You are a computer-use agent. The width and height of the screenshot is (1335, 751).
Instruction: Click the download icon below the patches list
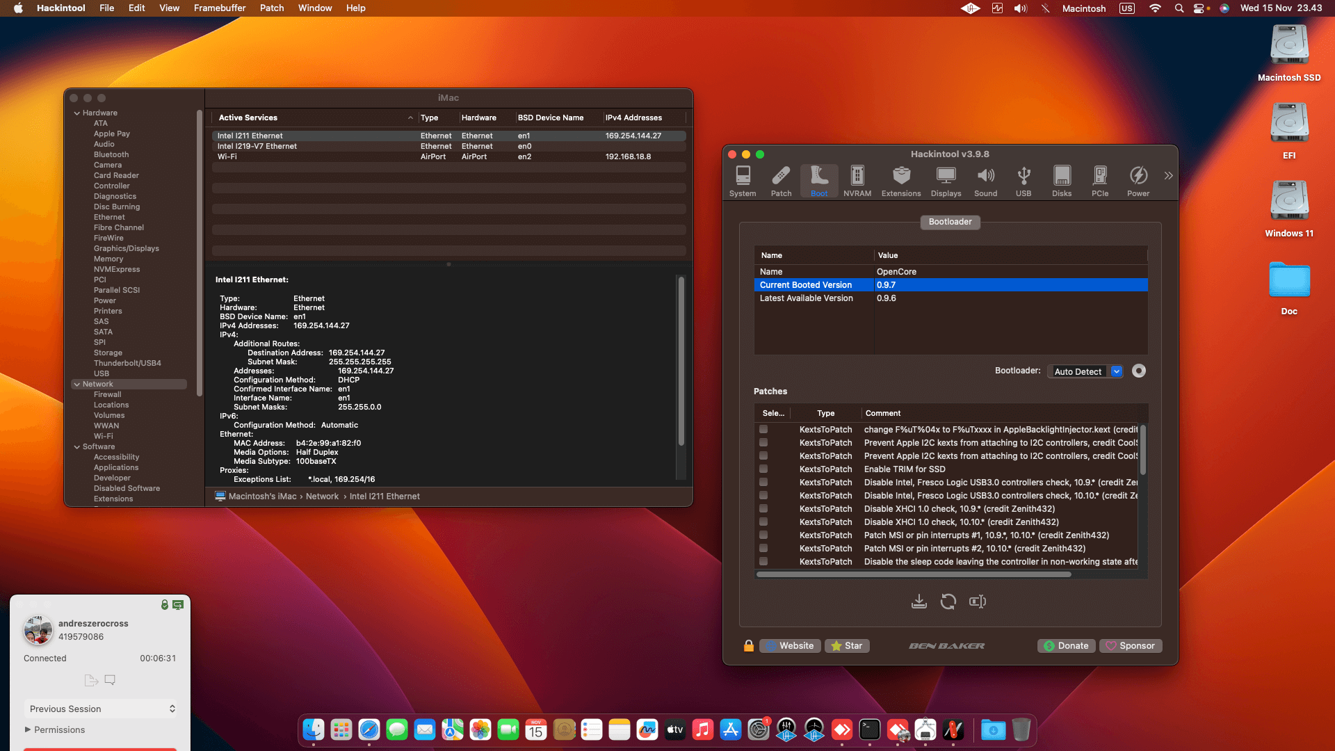(919, 601)
